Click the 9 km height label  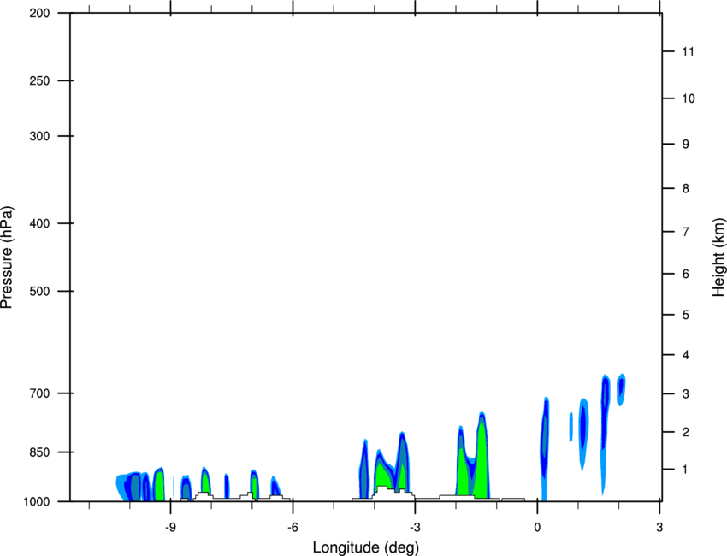click(686, 145)
